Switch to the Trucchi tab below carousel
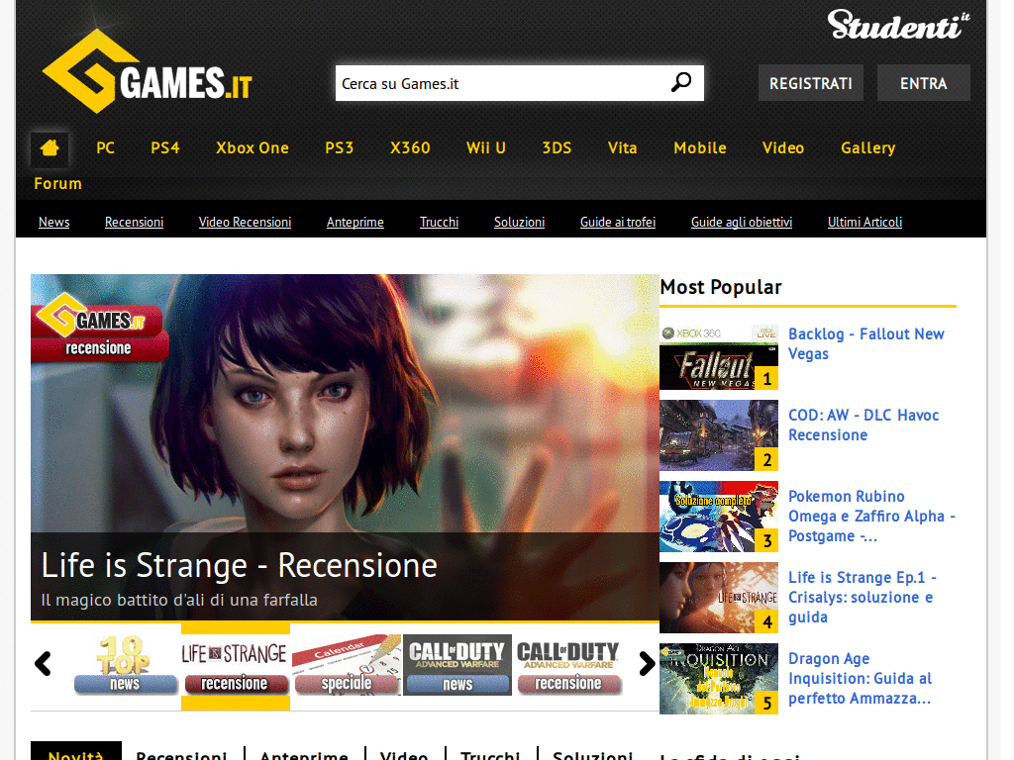1014x760 pixels. coord(490,754)
